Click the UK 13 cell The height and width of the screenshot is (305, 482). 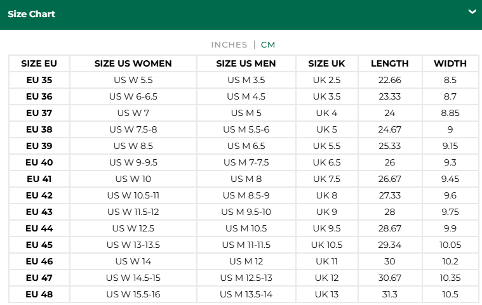(327, 294)
